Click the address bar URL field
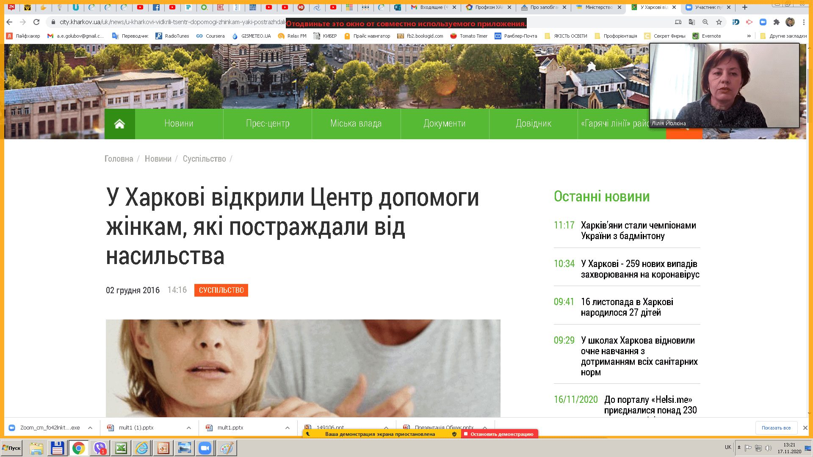The image size is (813, 457). coord(169,22)
